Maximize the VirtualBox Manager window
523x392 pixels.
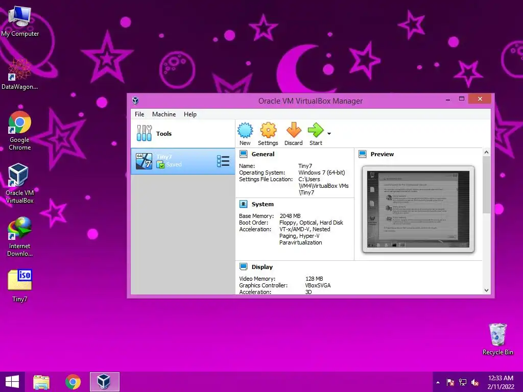[462, 99]
